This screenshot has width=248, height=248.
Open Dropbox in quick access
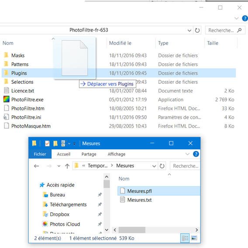point(59,214)
